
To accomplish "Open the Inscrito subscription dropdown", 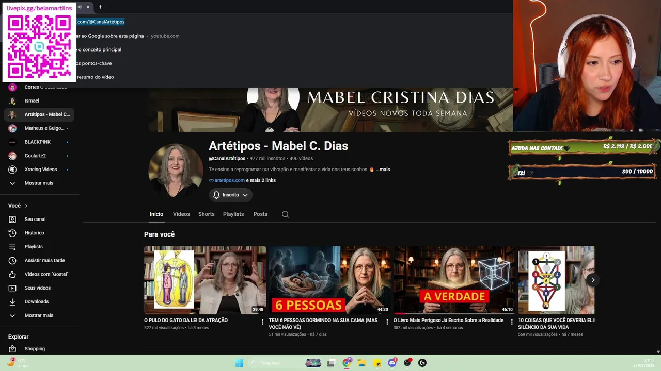I will [x=245, y=195].
